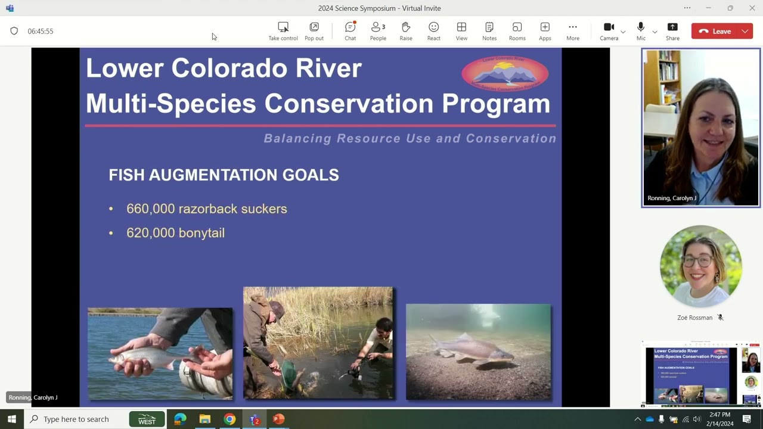Click the wetland fish release photo
The width and height of the screenshot is (763, 429).
tap(318, 343)
